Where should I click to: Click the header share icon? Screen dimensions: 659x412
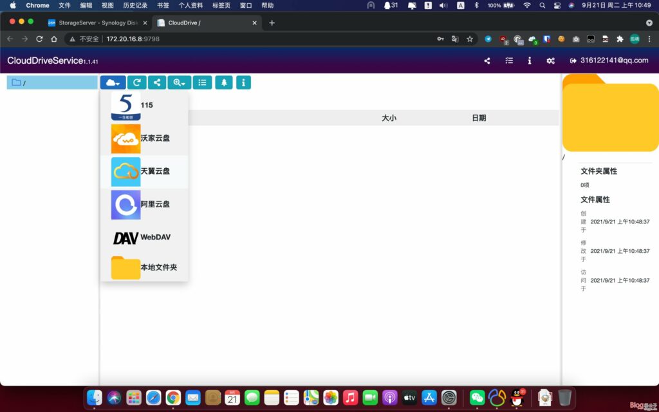[487, 61]
